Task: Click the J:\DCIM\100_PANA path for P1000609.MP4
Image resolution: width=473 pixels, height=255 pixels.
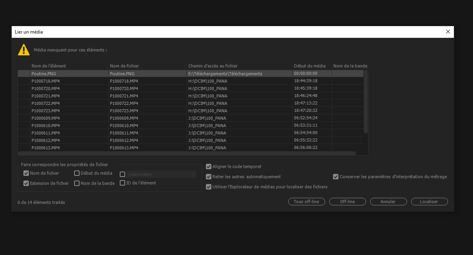Action: 207,118
